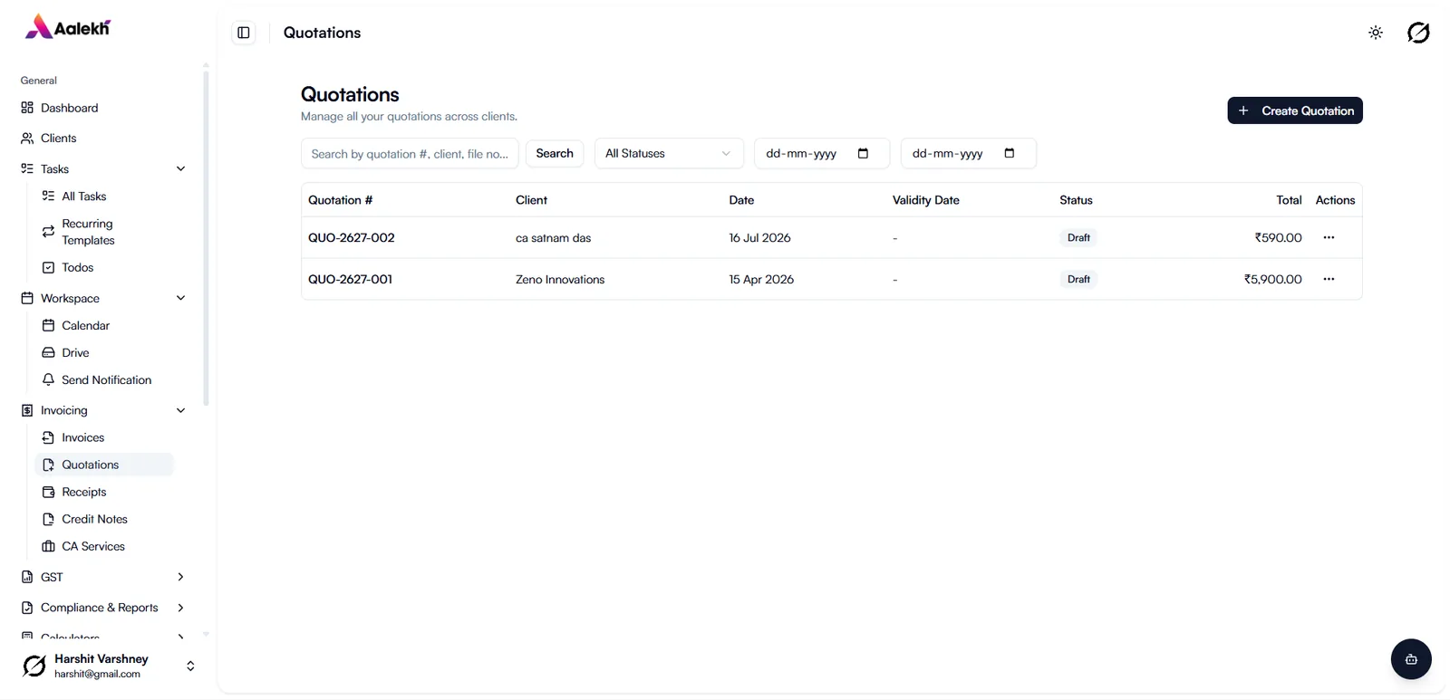Open the second date picker calendar icon
The height and width of the screenshot is (700, 1450).
[x=1010, y=153]
